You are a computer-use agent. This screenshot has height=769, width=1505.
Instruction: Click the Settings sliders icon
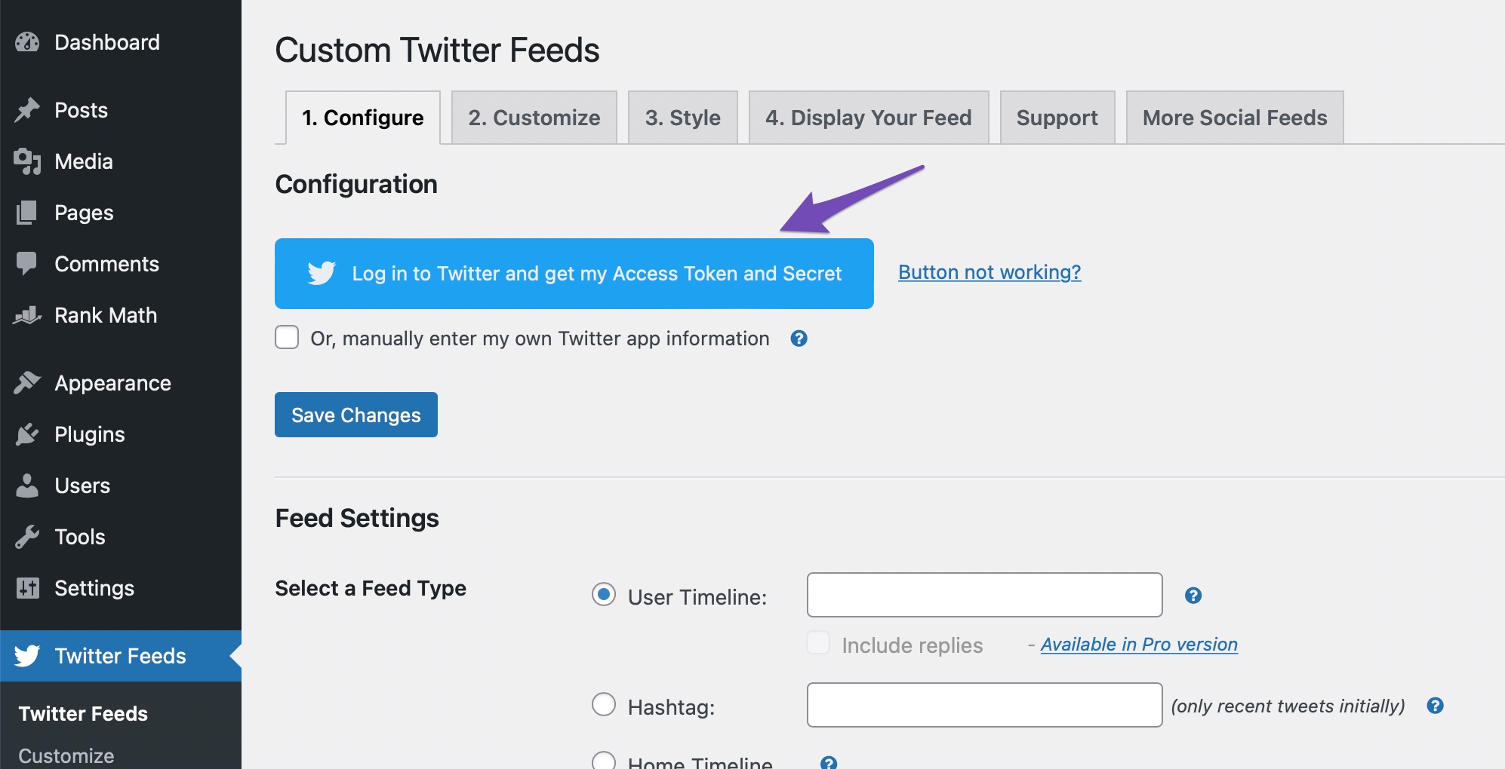[x=27, y=588]
